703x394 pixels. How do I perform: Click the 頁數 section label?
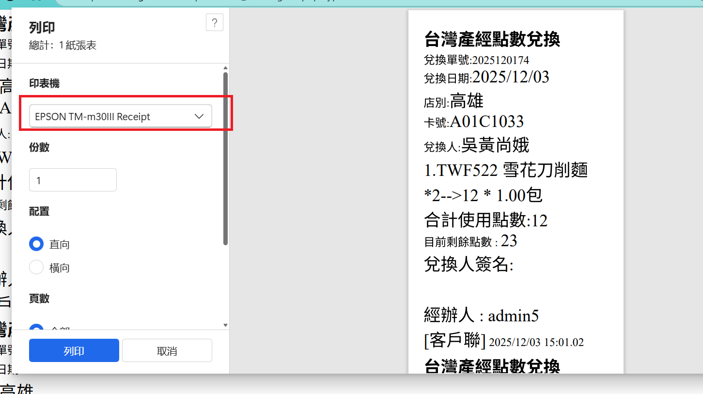[x=39, y=299]
